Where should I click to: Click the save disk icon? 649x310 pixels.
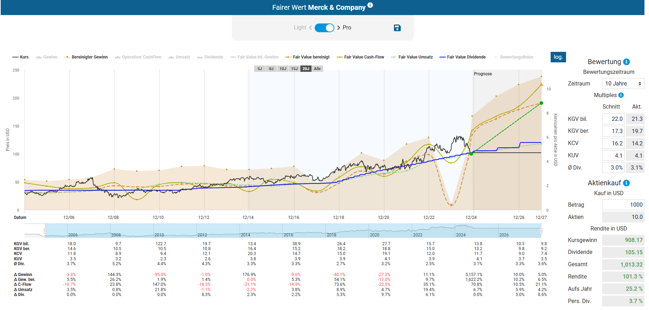397,28
